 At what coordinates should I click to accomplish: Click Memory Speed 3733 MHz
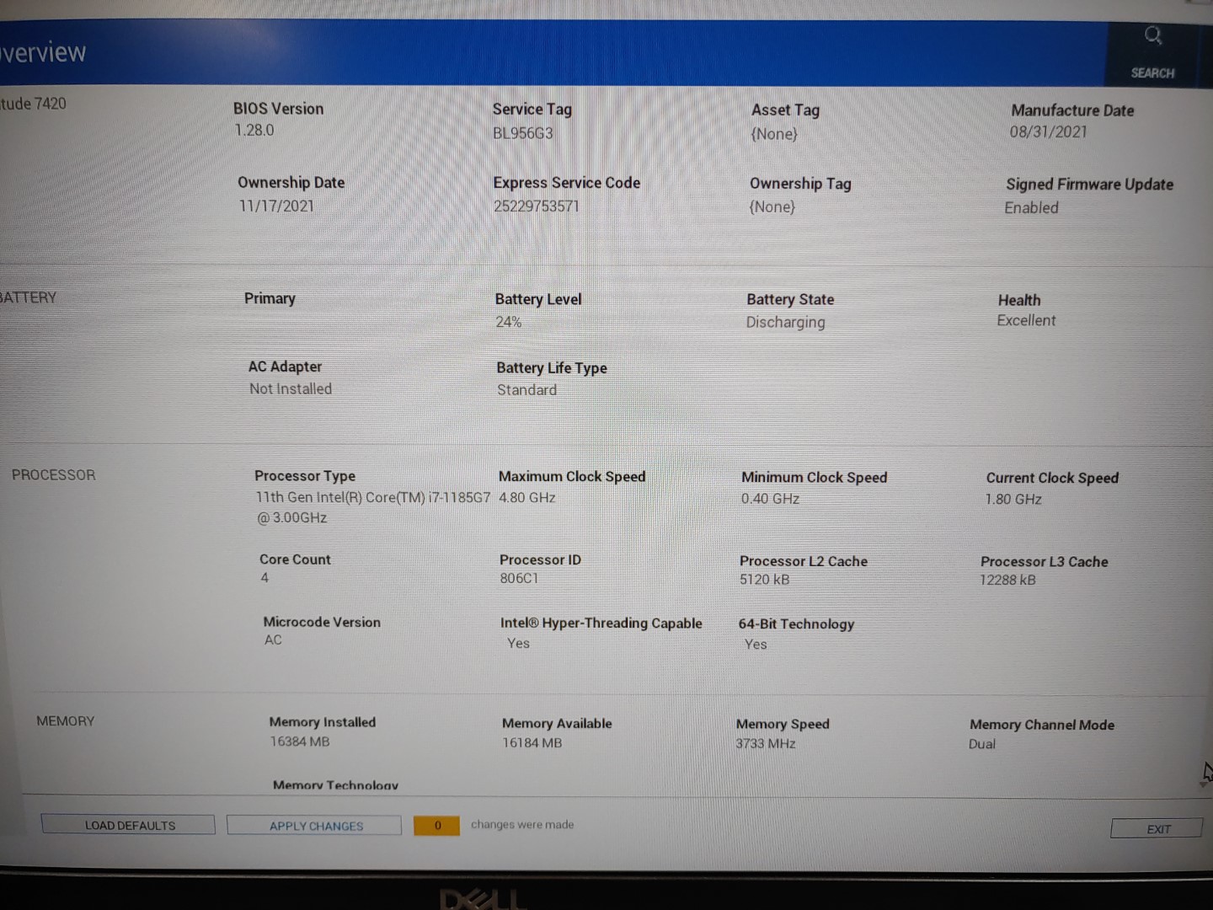(766, 744)
